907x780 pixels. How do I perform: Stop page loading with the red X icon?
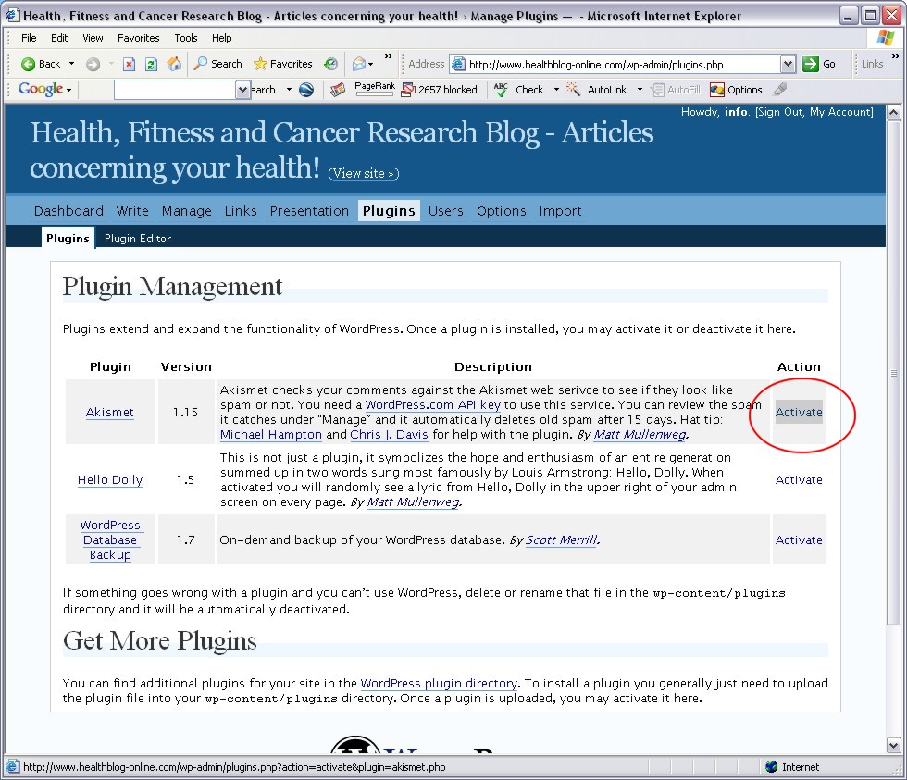point(129,64)
